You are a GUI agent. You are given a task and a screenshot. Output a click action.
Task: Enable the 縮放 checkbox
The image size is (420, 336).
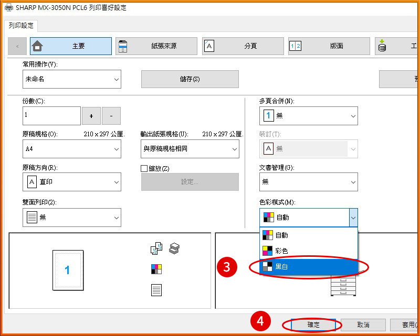(x=143, y=168)
